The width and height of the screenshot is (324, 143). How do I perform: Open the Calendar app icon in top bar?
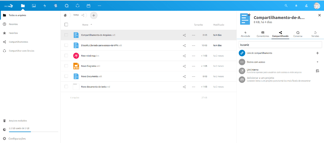tap(88, 6)
